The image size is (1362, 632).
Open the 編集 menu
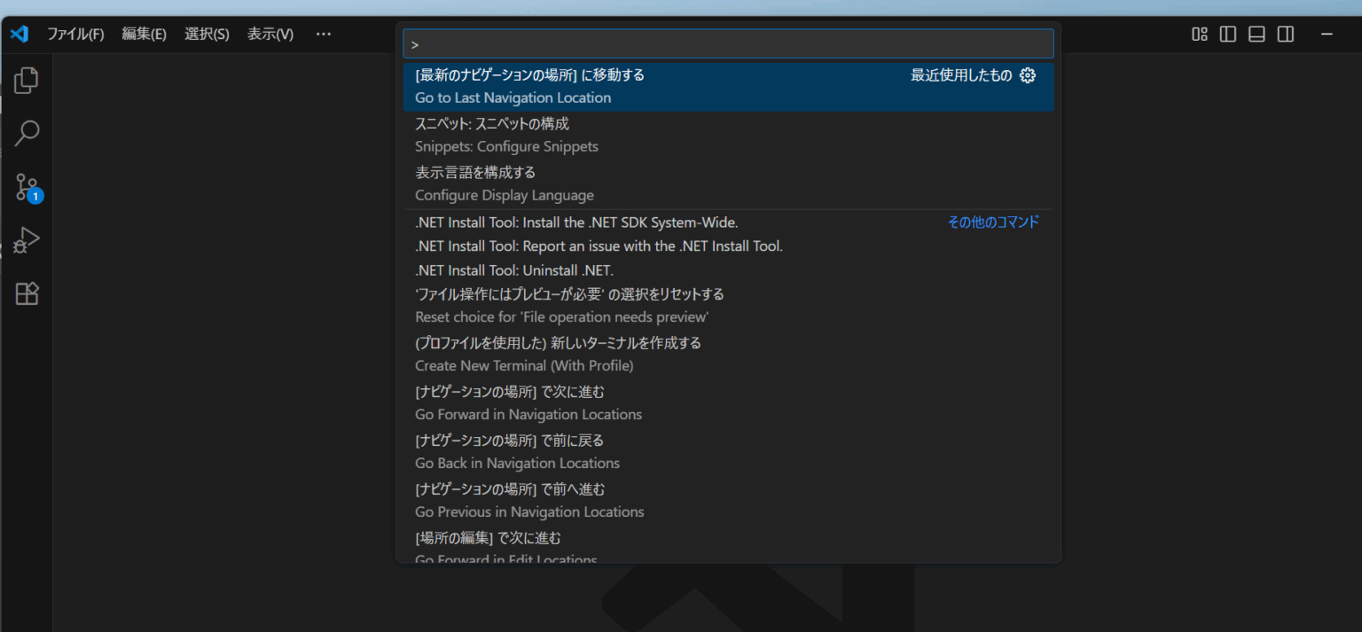(144, 34)
